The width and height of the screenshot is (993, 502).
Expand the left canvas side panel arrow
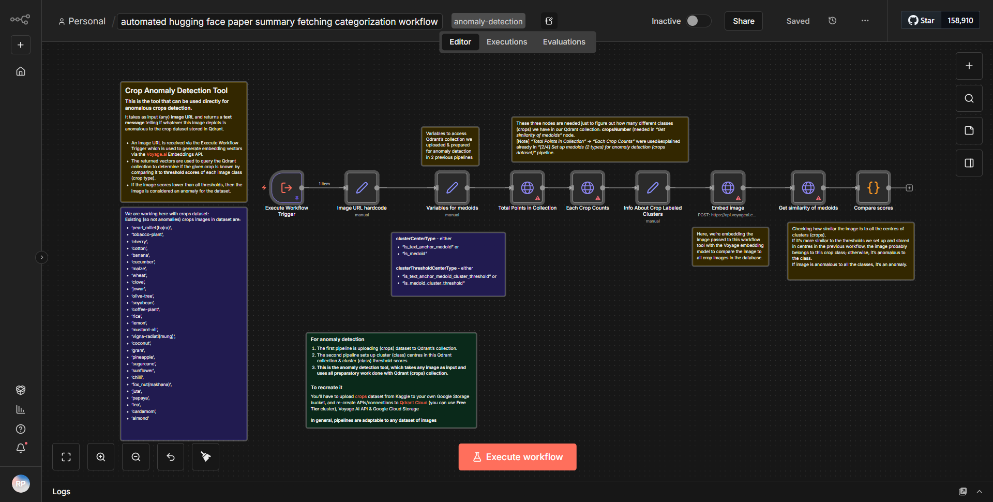pos(41,257)
